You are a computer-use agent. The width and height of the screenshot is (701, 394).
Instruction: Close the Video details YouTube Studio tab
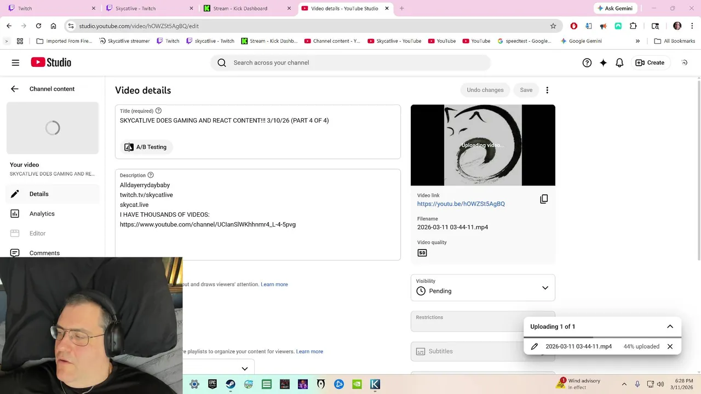[x=387, y=8]
